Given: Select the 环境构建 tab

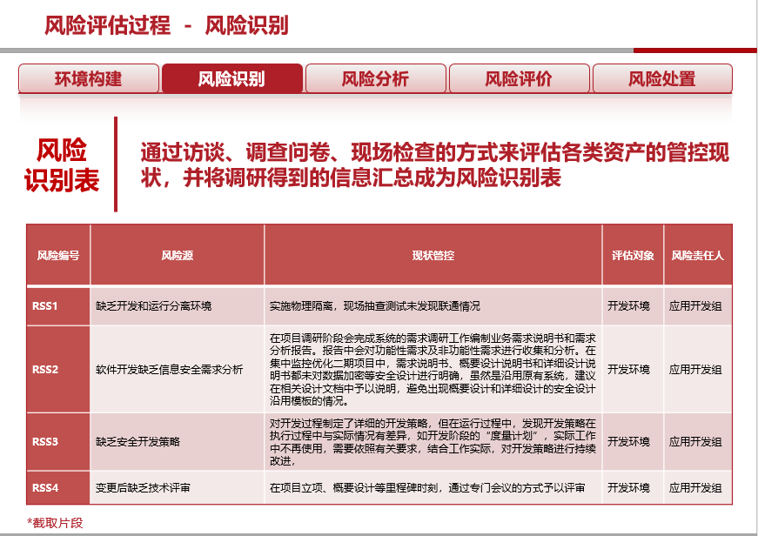Looking at the screenshot, I should point(89,78).
